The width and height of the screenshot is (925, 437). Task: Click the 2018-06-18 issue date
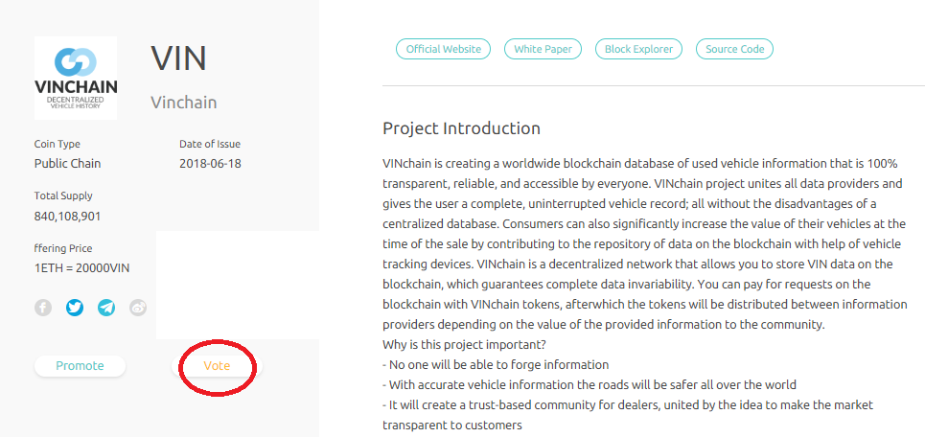coord(210,163)
